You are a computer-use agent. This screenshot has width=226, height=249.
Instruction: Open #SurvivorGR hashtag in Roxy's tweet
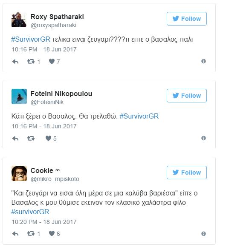[x=31, y=39]
